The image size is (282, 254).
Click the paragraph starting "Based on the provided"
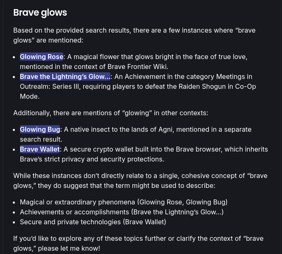[x=134, y=36]
